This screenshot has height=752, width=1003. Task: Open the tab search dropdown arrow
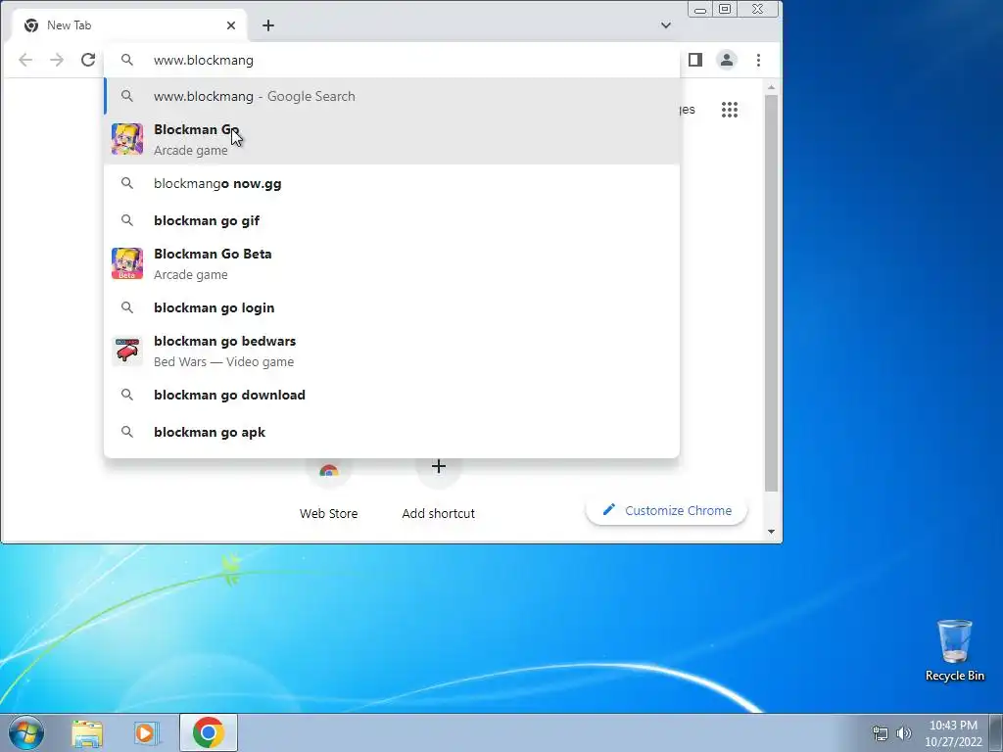(666, 25)
